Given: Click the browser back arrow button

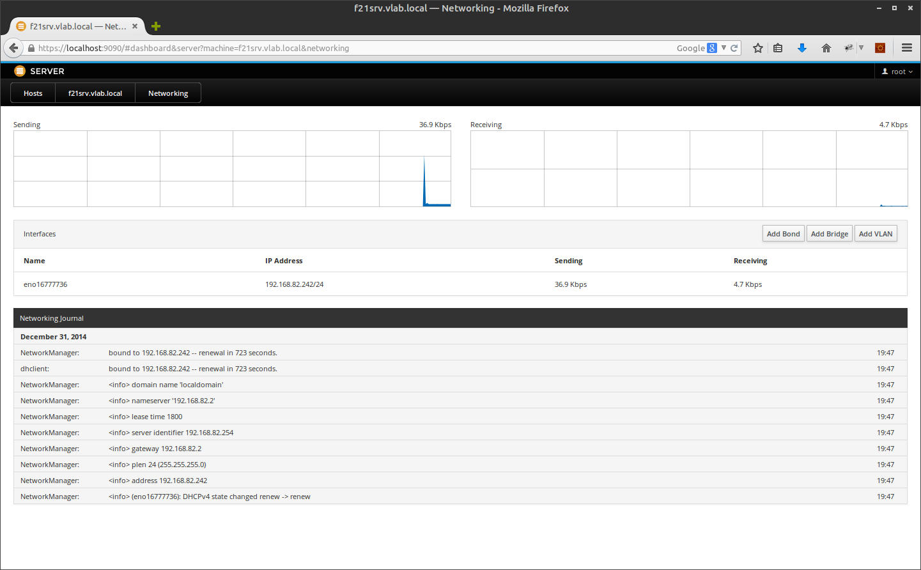Looking at the screenshot, I should point(13,48).
